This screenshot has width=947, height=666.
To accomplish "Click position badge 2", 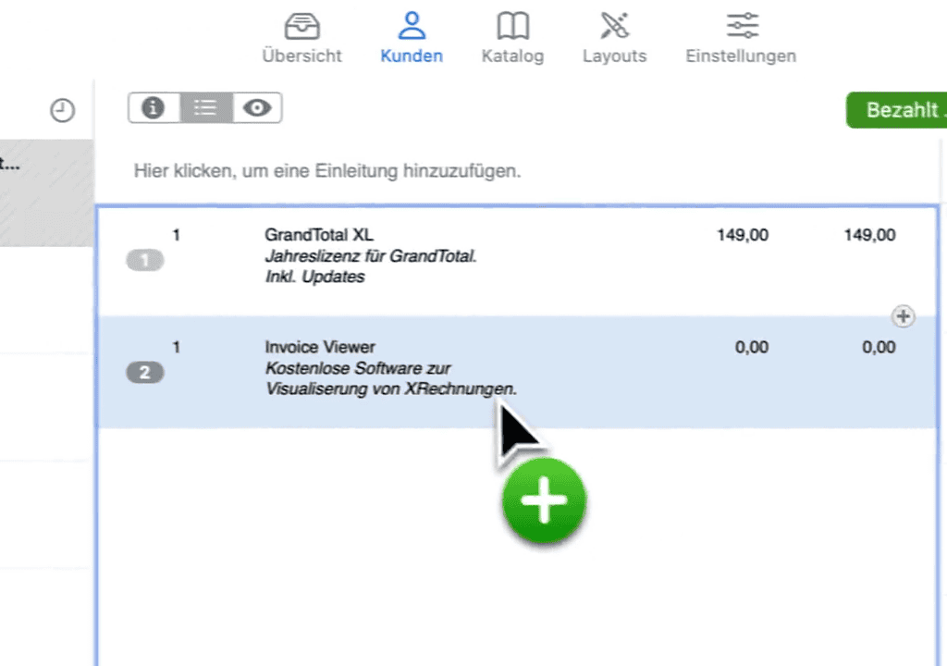I will coord(144,373).
